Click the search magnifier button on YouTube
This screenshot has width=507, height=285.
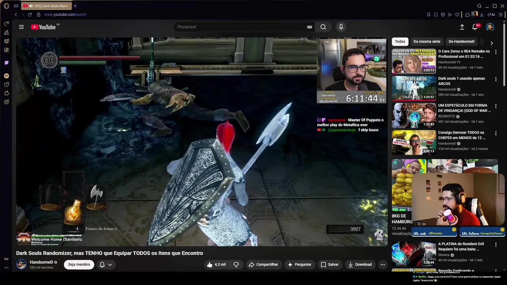point(323,27)
